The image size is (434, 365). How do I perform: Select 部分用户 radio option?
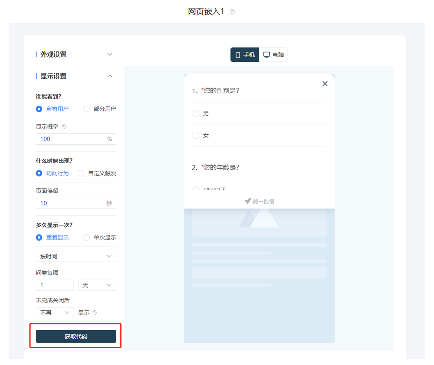pyautogui.click(x=100, y=109)
